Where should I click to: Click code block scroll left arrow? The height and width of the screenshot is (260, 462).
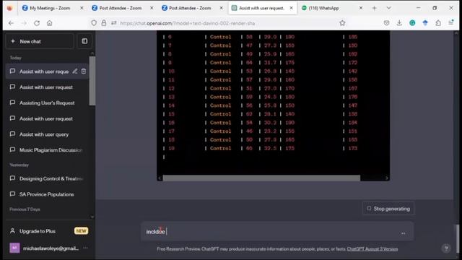(x=160, y=178)
